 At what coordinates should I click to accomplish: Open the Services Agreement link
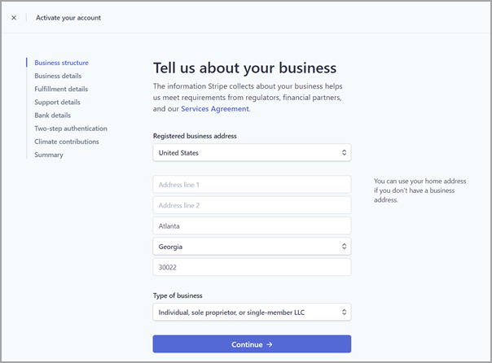215,109
